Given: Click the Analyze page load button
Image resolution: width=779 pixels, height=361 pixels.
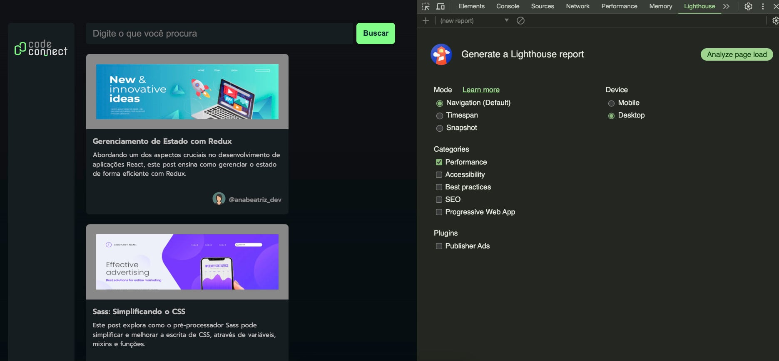Looking at the screenshot, I should pos(737,54).
